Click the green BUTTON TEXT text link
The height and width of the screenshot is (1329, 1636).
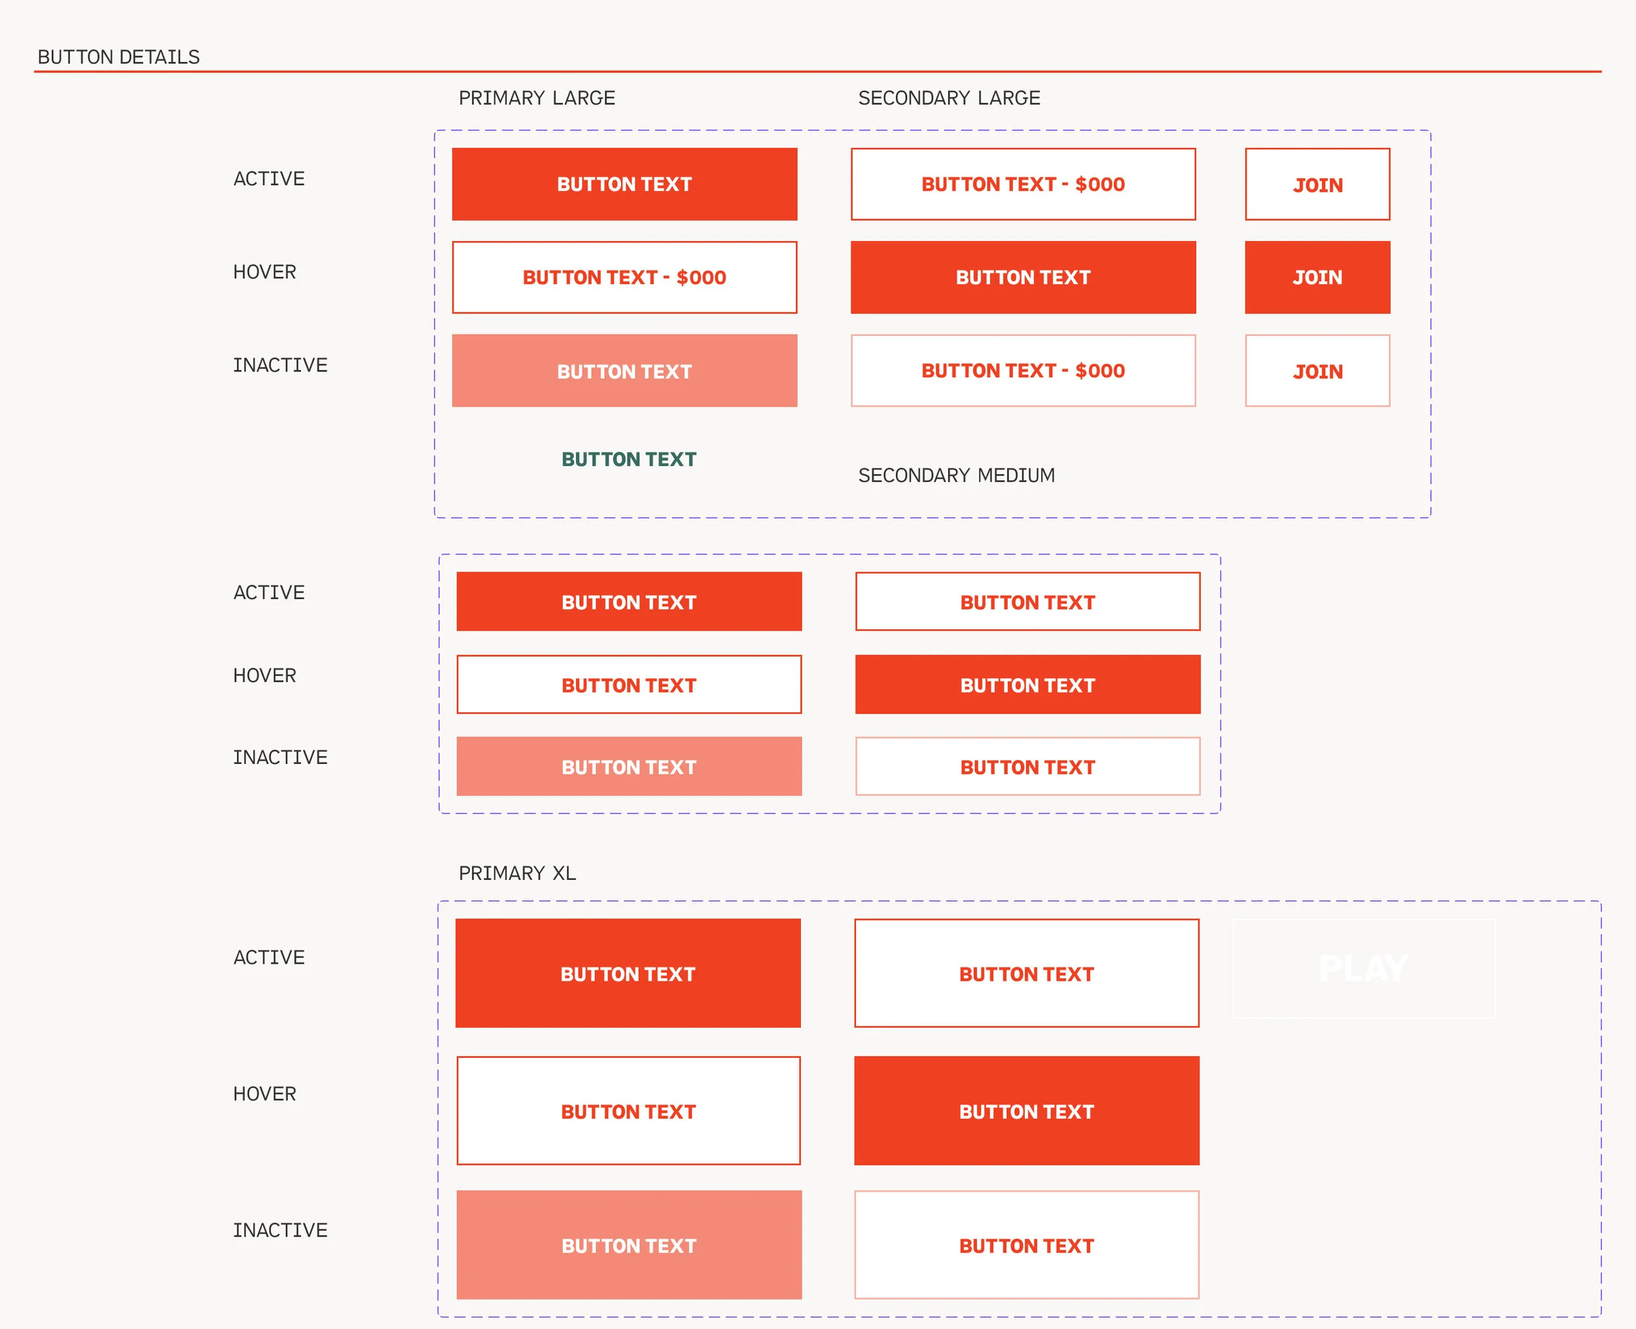coord(628,460)
